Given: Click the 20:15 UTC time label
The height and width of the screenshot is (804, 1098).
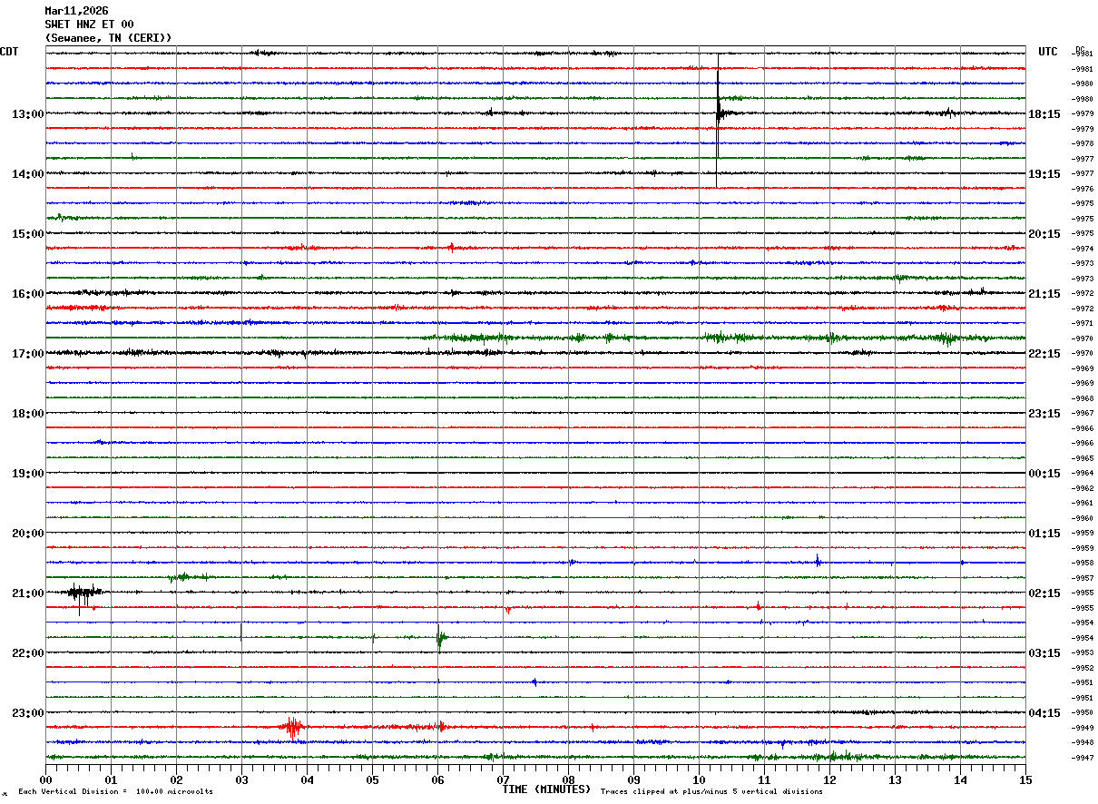Looking at the screenshot, I should coord(1044,234).
